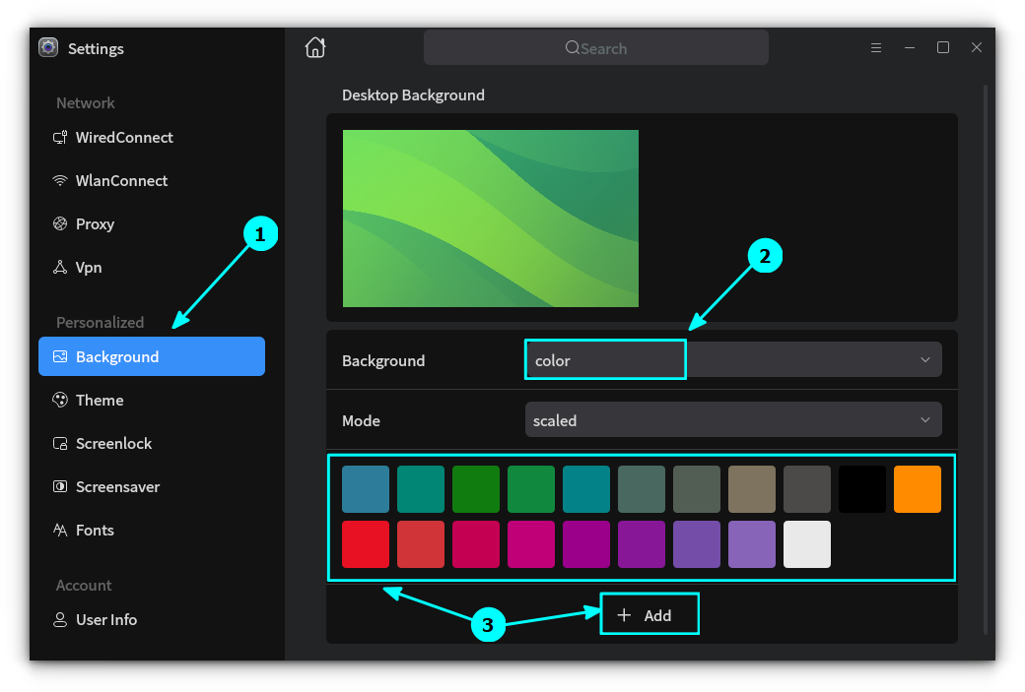
Task: Open the hamburger menu icon
Action: (x=876, y=46)
